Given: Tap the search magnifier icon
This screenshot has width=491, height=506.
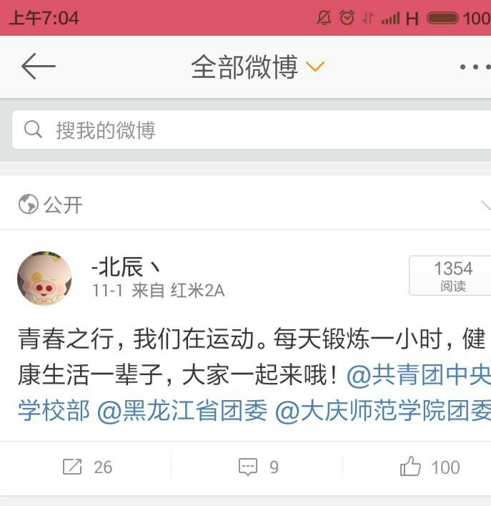Looking at the screenshot, I should [x=33, y=129].
